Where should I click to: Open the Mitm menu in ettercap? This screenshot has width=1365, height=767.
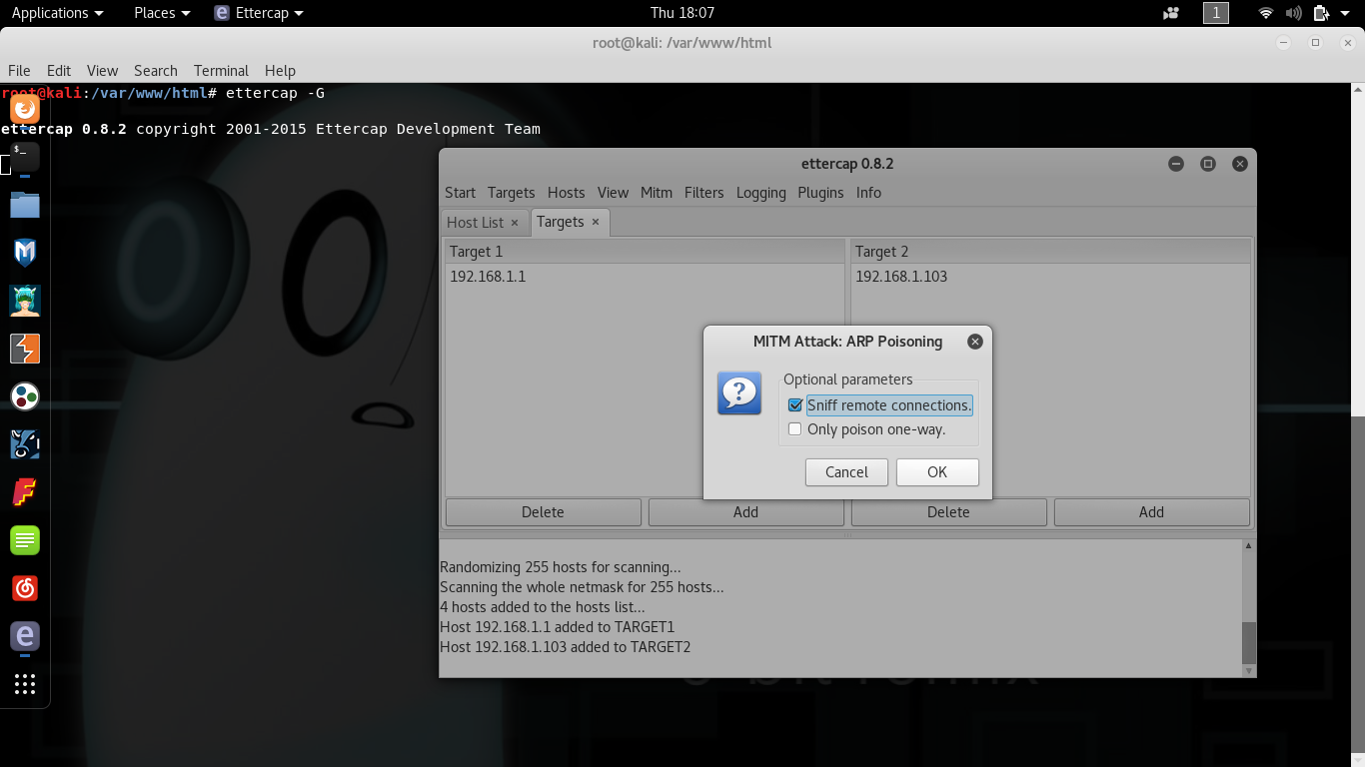pyautogui.click(x=656, y=193)
